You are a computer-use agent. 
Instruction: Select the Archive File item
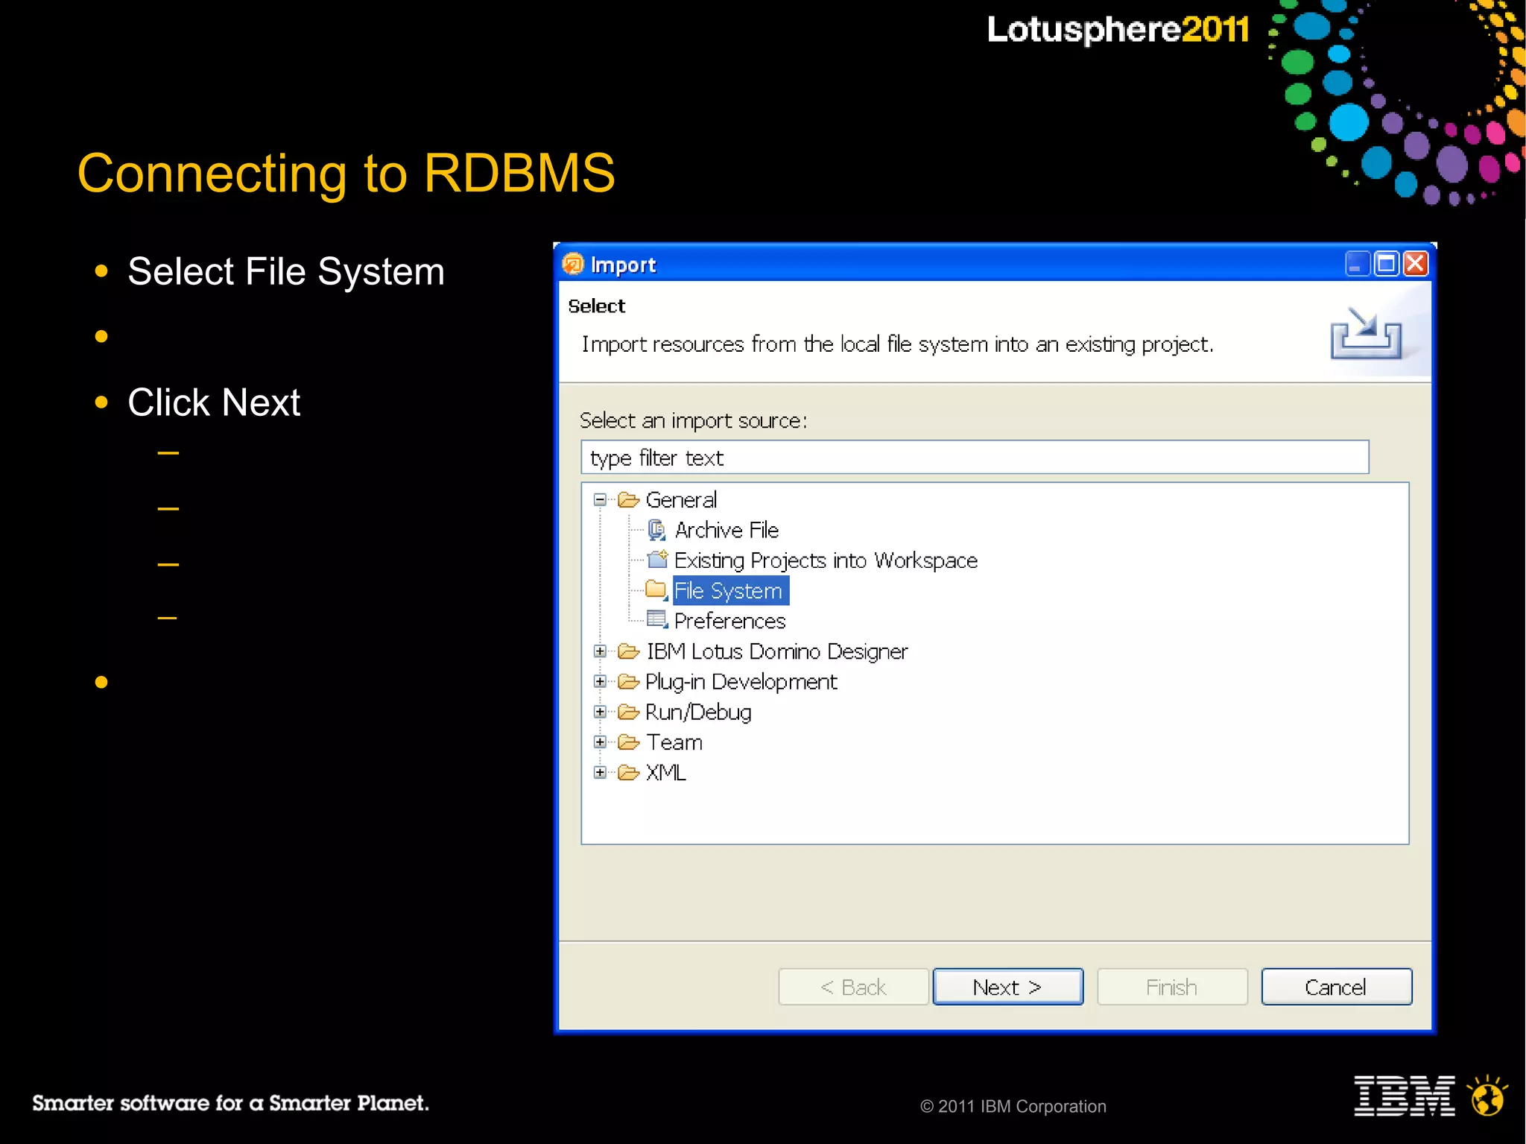726,530
